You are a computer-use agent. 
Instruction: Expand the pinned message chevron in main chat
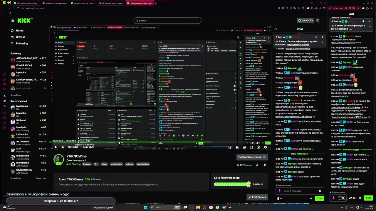pos(322,42)
